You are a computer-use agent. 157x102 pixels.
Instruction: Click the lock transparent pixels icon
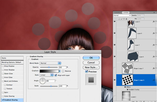119,19
